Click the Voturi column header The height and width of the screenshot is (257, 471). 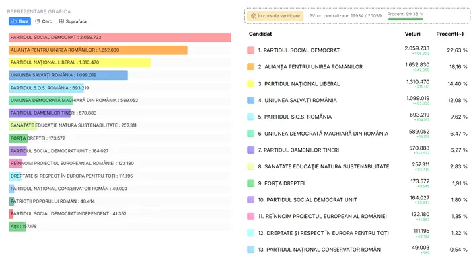[412, 34]
